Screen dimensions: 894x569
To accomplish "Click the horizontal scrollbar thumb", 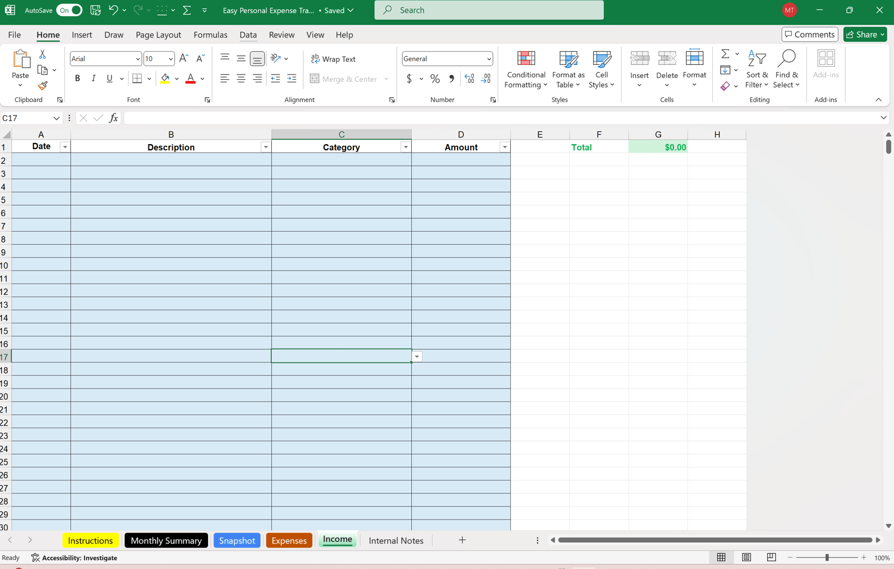I will 715,540.
